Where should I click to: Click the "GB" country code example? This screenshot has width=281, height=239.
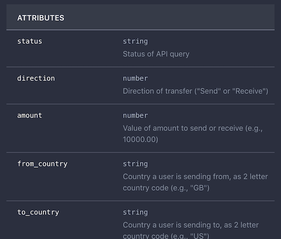click(199, 188)
